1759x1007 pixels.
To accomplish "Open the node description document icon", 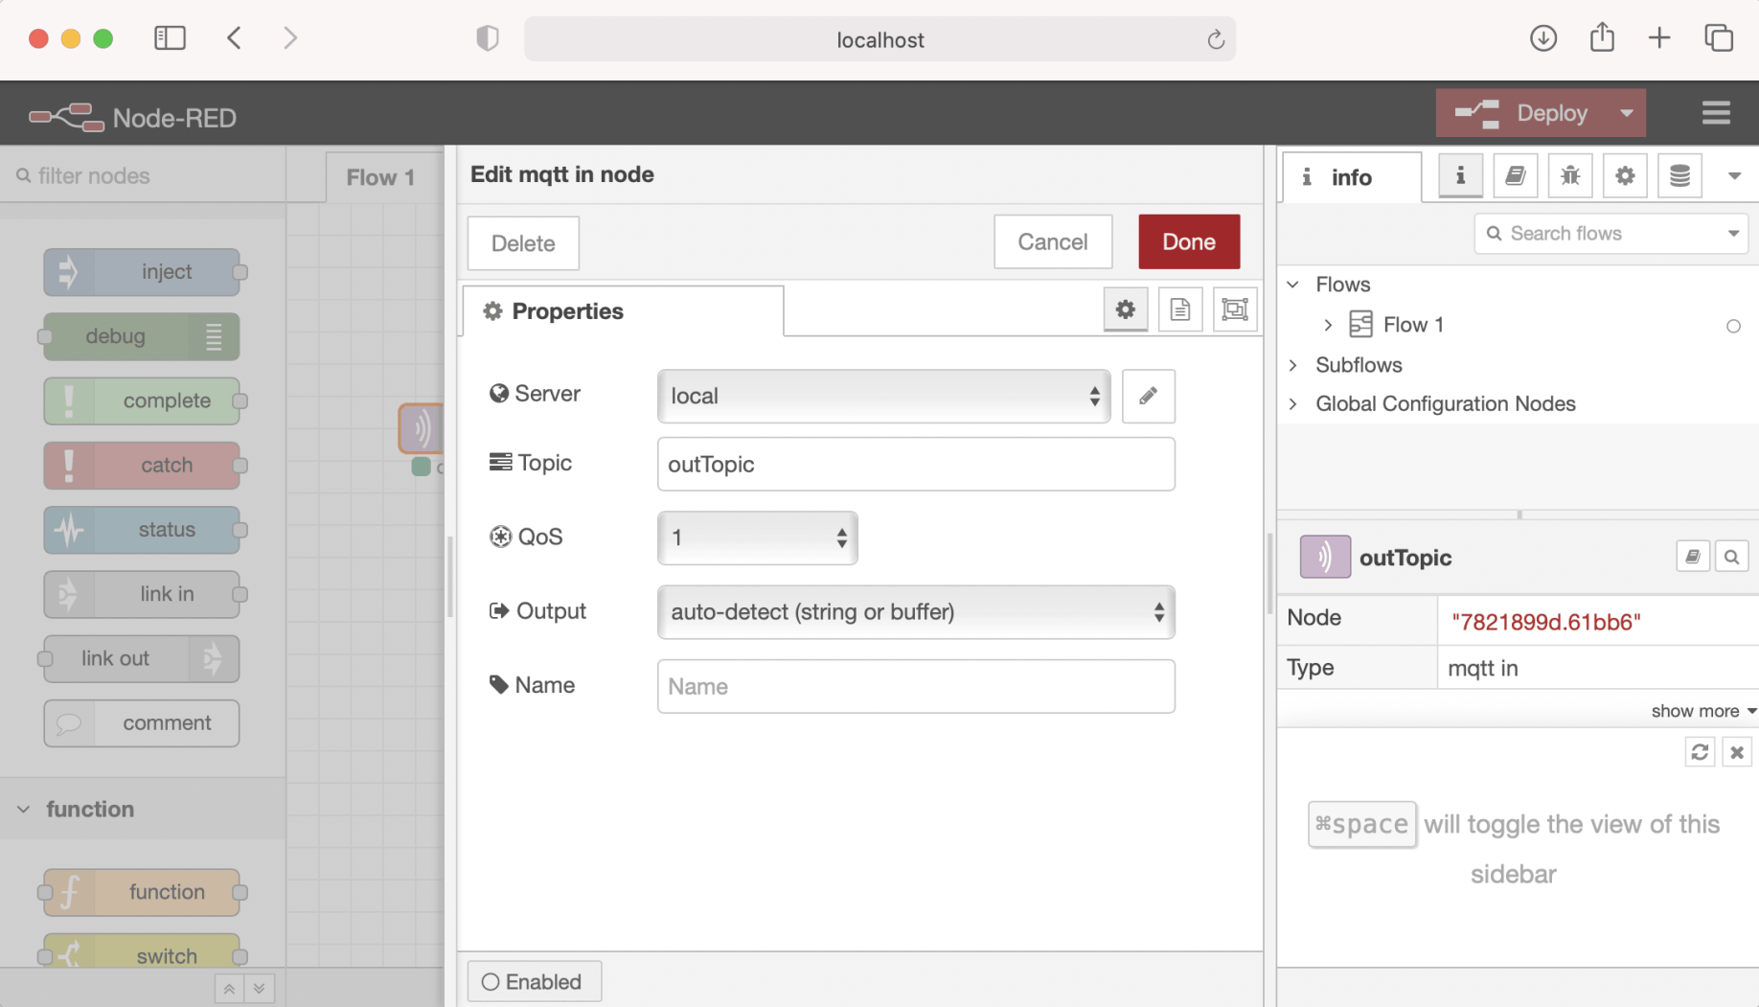I will (1179, 310).
